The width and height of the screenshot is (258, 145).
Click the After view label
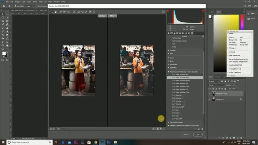112,16
